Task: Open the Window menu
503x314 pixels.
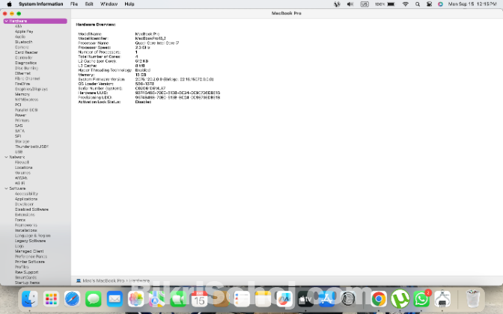Action: point(109,4)
